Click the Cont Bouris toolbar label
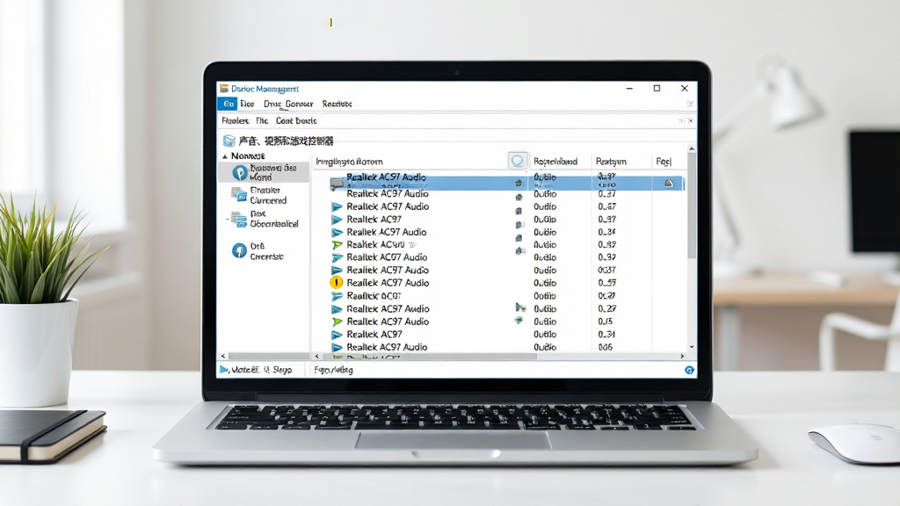This screenshot has height=506, width=900. tap(296, 121)
